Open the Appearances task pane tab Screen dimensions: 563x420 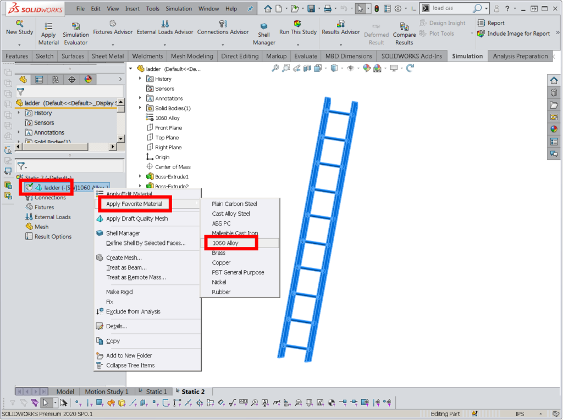[554, 129]
